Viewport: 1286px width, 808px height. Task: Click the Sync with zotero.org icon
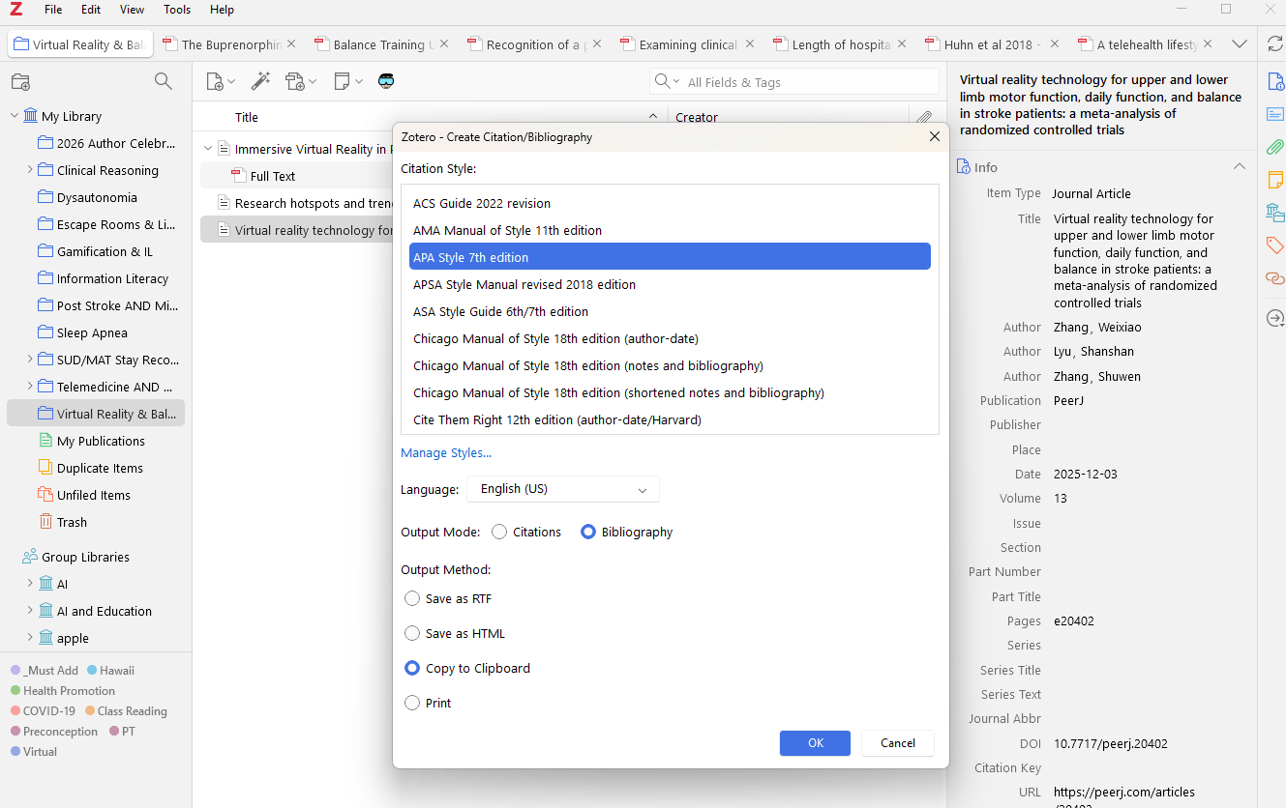(x=1274, y=44)
